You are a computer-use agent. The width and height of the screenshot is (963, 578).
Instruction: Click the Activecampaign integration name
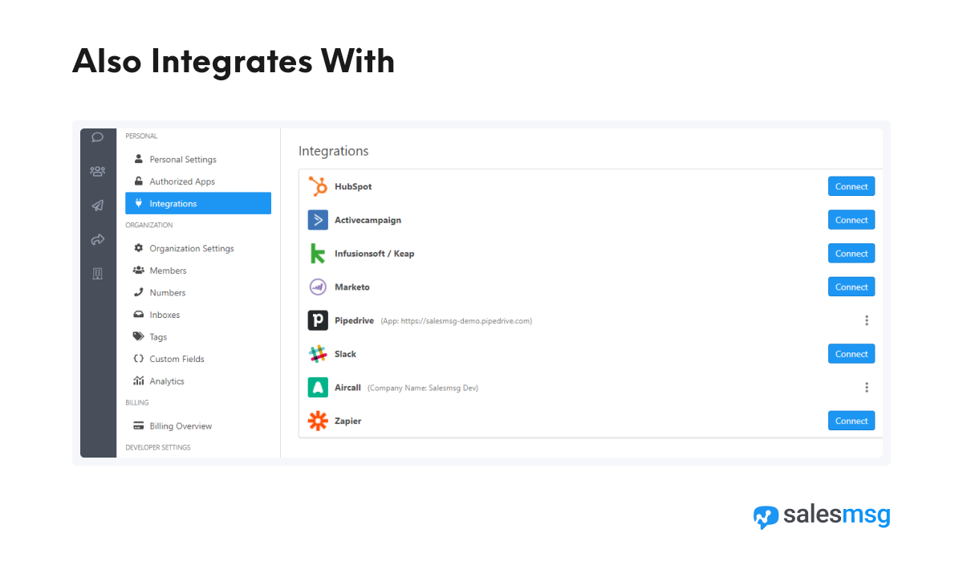(368, 220)
